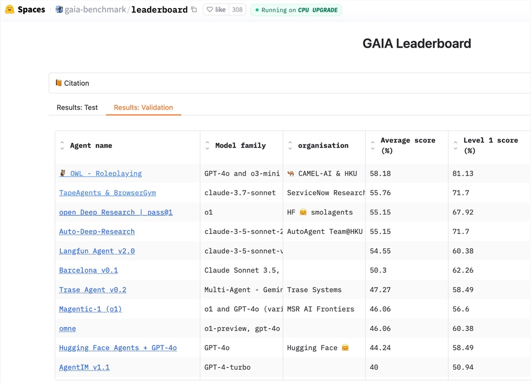Sort by Model family using its sort arrows
The height and width of the screenshot is (383, 531).
(207, 145)
